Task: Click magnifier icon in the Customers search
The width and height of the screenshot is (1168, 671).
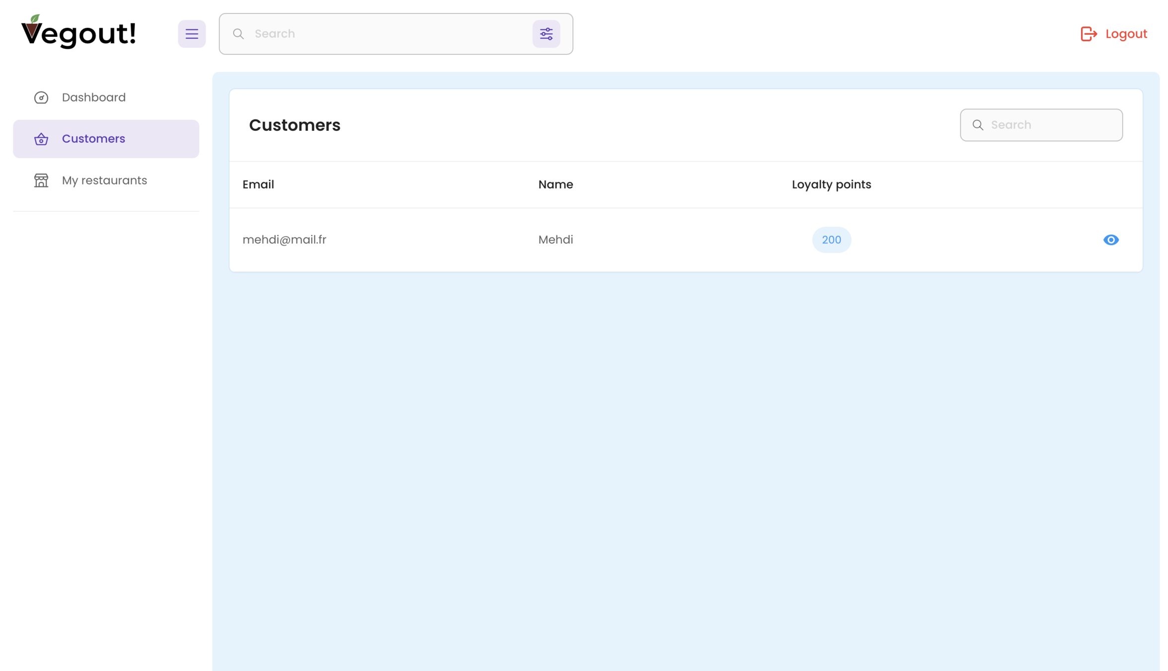Action: (977, 125)
